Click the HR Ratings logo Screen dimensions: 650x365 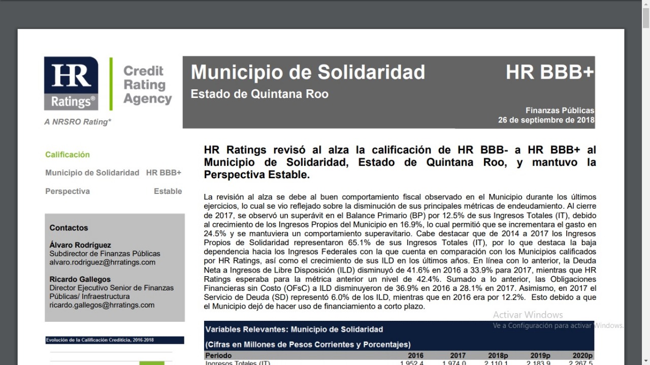[71, 83]
